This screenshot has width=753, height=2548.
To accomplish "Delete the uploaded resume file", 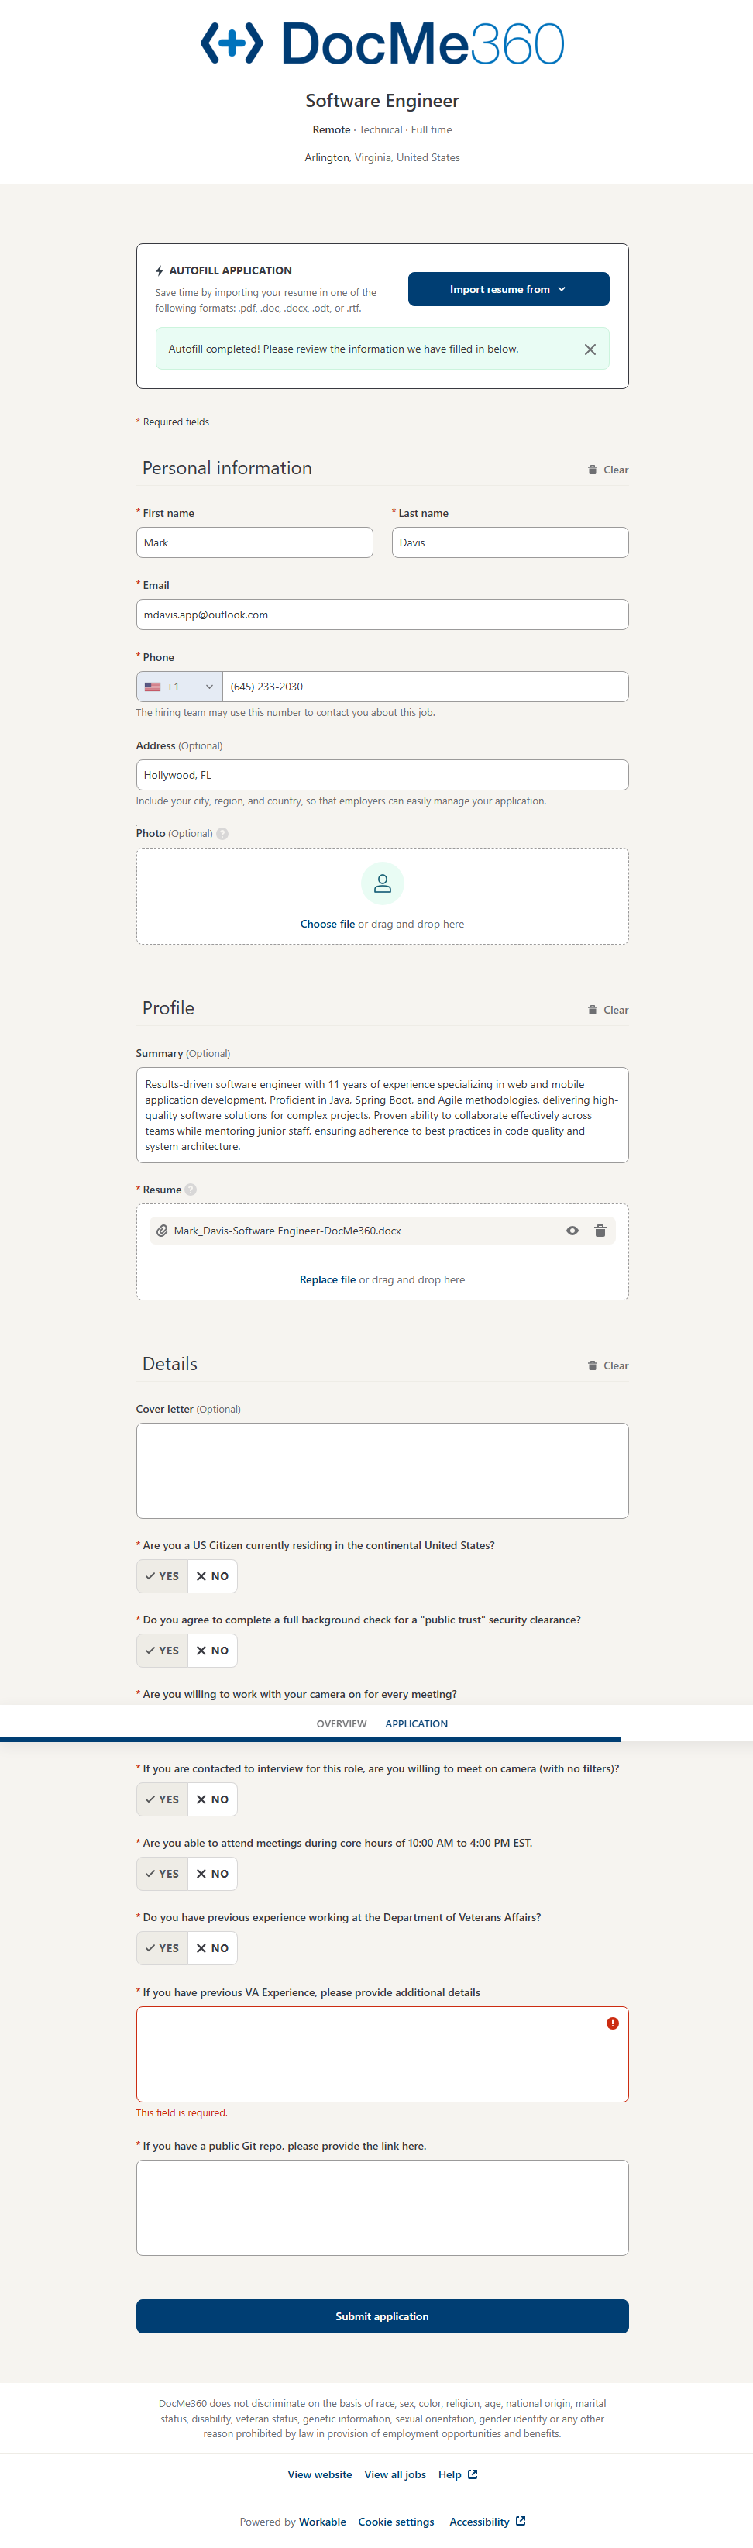I will coord(600,1231).
